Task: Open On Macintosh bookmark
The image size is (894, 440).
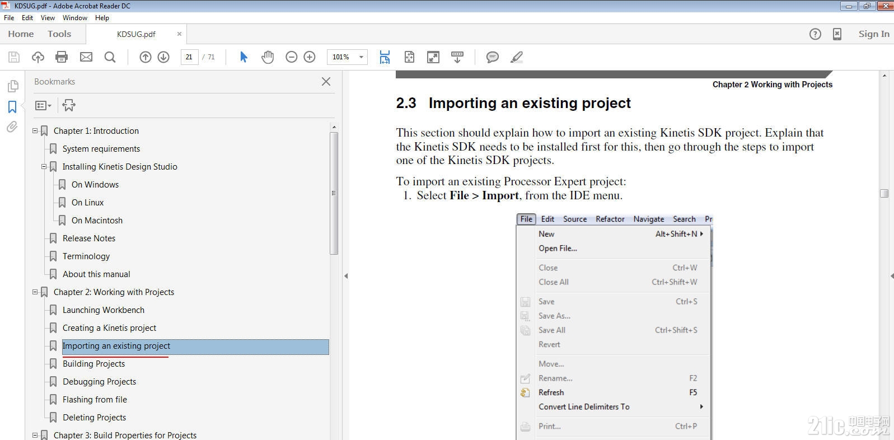Action: pos(97,221)
